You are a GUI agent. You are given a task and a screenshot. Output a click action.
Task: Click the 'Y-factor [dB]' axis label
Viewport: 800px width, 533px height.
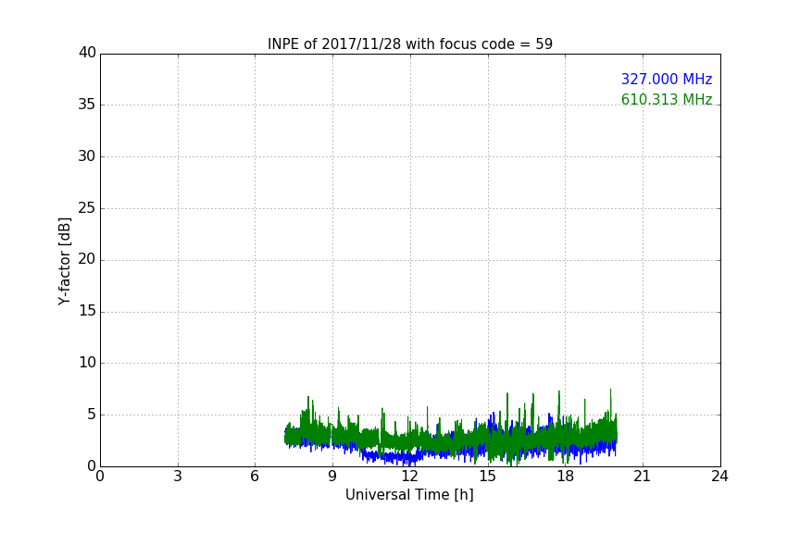click(x=64, y=261)
